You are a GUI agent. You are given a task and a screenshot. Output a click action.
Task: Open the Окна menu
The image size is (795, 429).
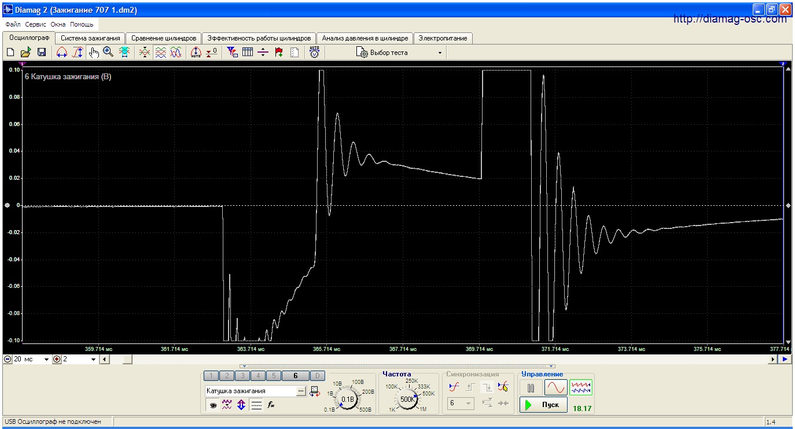pos(58,25)
